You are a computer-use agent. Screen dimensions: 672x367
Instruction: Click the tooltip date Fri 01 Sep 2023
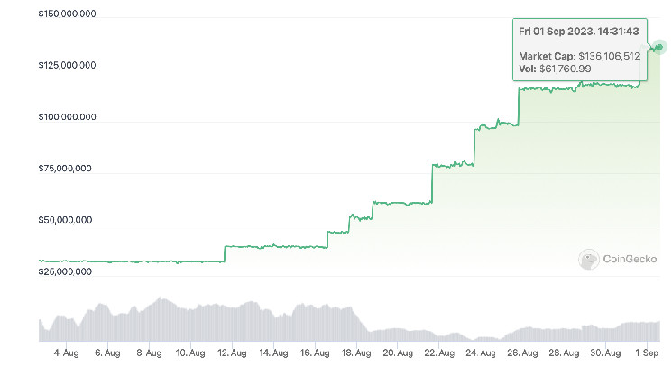(566, 32)
